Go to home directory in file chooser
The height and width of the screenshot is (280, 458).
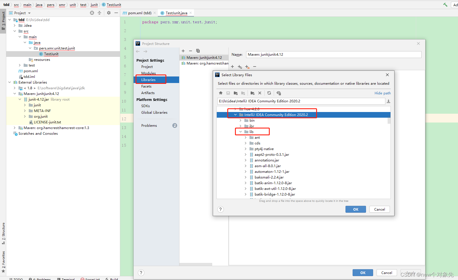[221, 93]
